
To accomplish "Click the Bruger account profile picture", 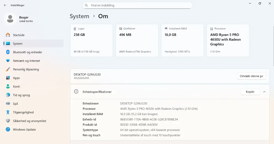I will 10,19.
